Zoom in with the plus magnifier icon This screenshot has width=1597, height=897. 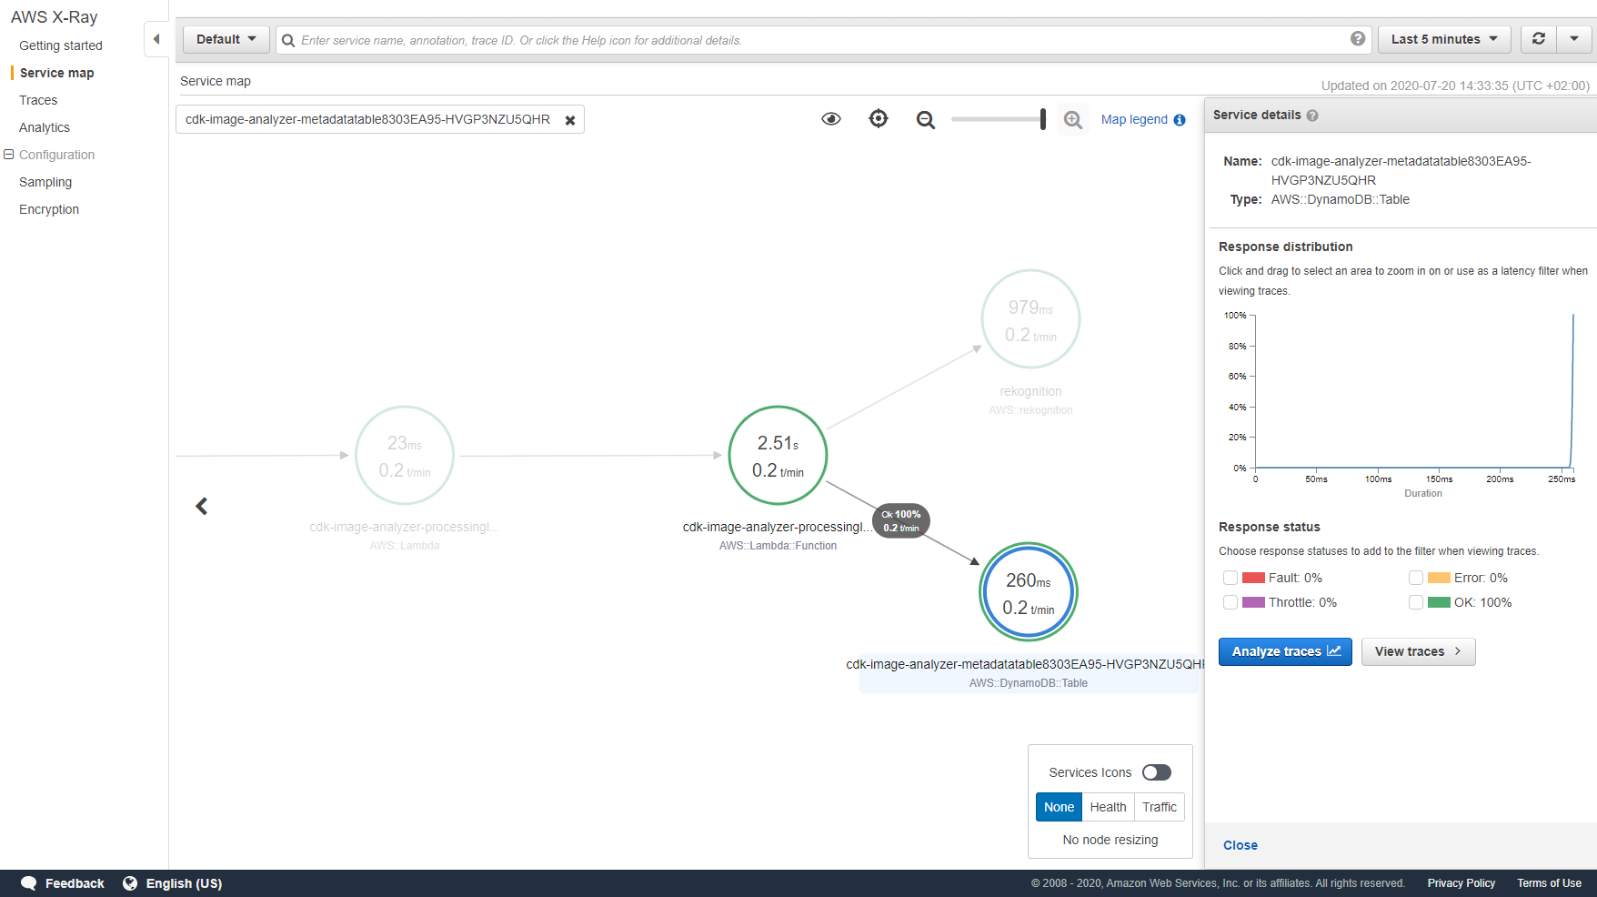pos(1073,119)
